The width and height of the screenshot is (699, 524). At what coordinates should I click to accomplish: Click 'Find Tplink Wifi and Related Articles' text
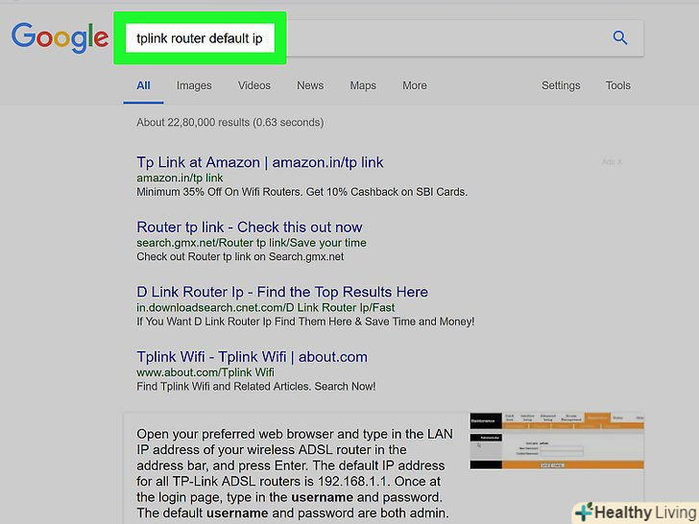255,387
